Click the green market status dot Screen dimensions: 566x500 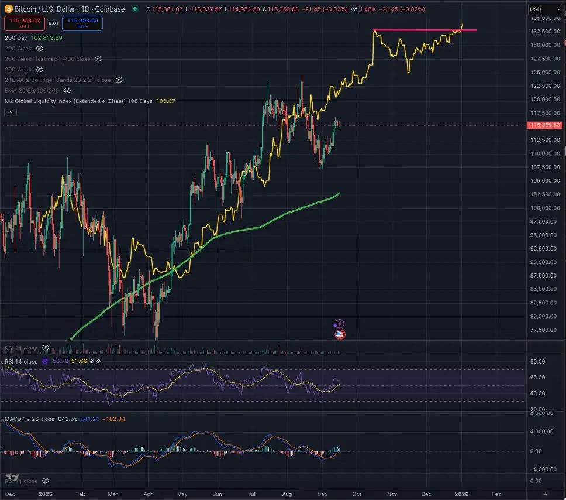tap(135, 9)
